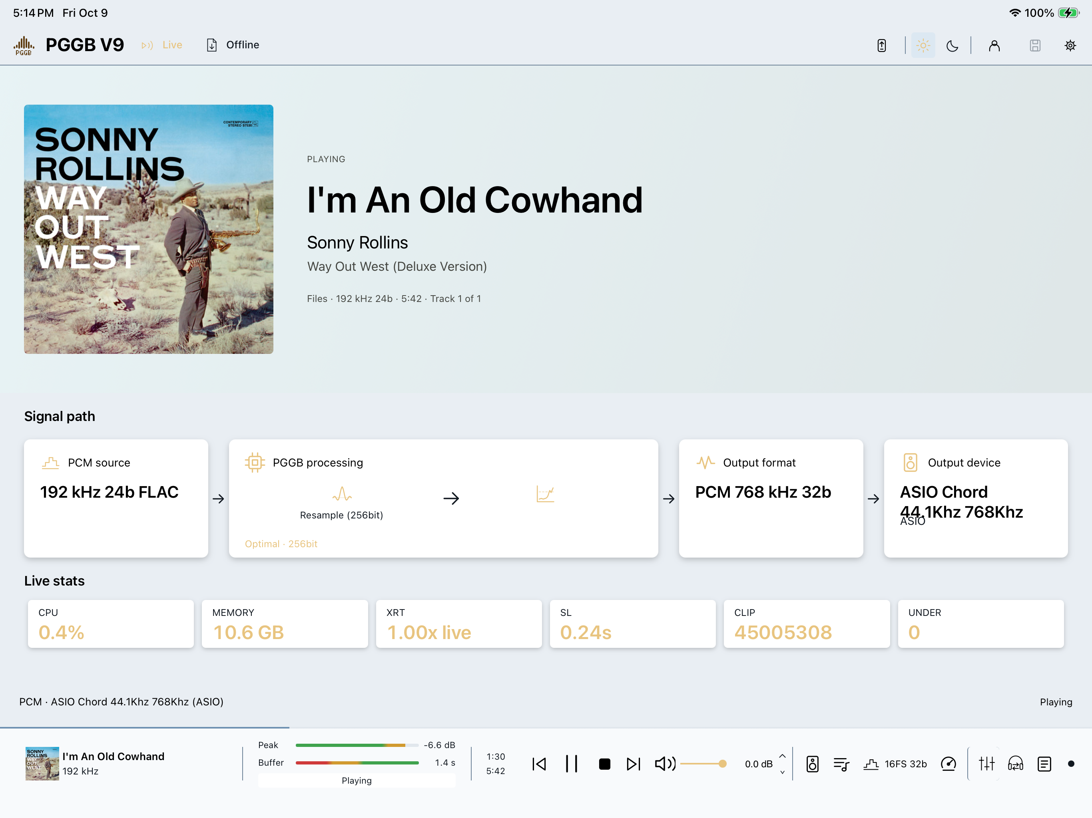Open the speedometer gauge icon
The height and width of the screenshot is (818, 1092).
pos(949,764)
